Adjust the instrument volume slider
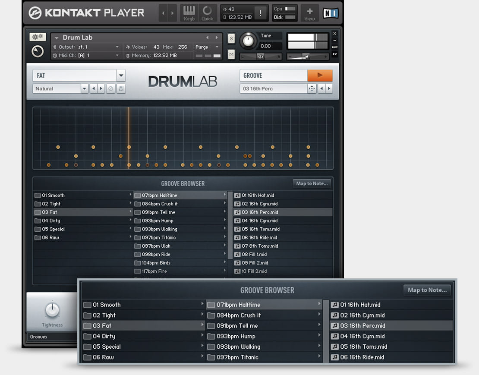The image size is (479, 375). [308, 57]
